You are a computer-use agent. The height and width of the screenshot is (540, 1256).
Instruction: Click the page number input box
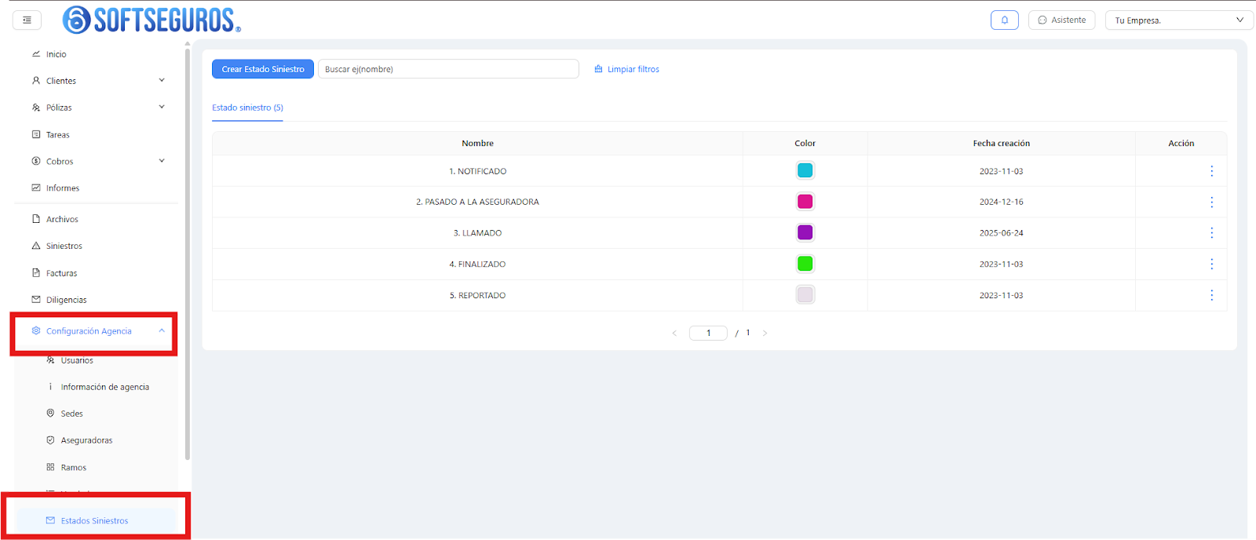708,333
